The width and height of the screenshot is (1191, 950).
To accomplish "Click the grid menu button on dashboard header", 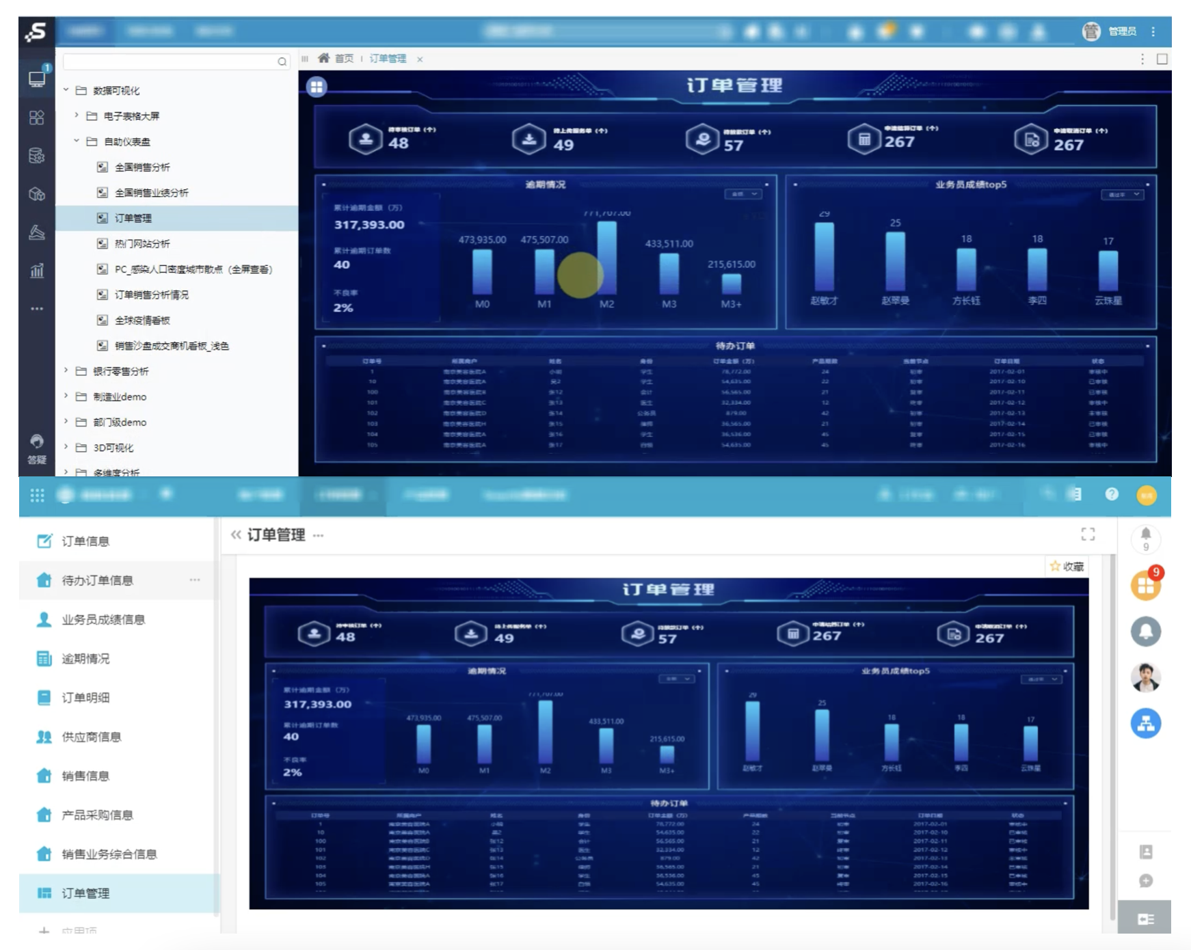I will click(x=317, y=87).
